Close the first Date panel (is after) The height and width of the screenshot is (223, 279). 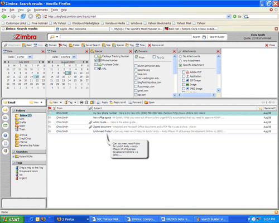click(x=43, y=51)
